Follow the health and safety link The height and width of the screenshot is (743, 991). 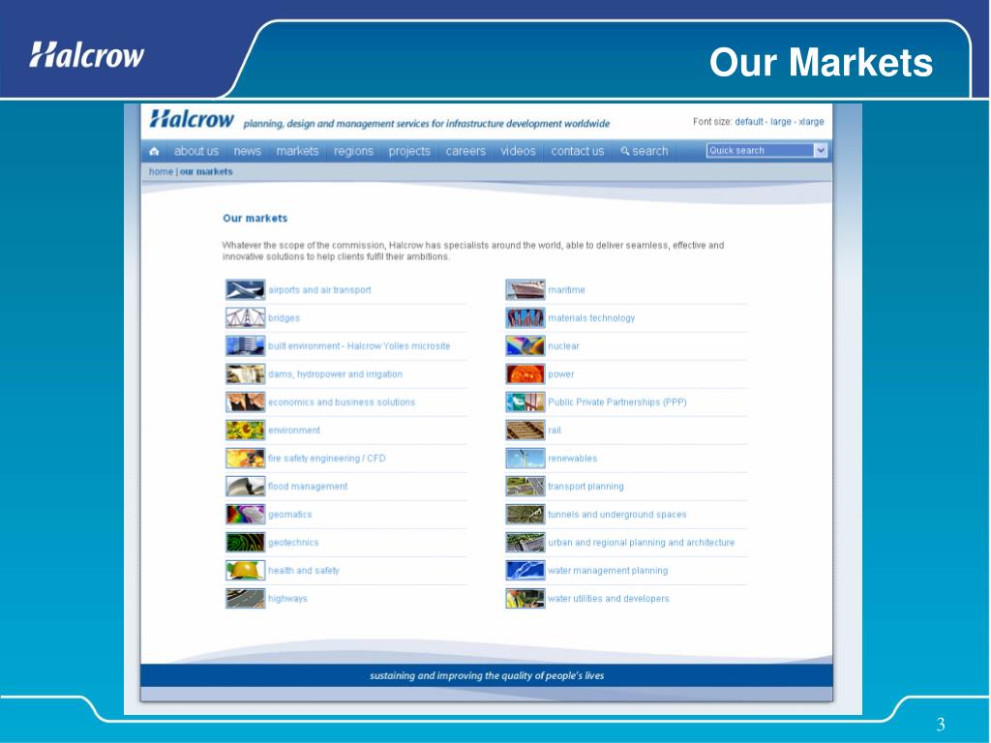tap(303, 571)
